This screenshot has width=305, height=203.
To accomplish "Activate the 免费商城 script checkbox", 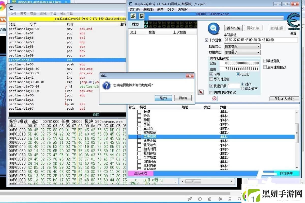I will click(x=139, y=137).
